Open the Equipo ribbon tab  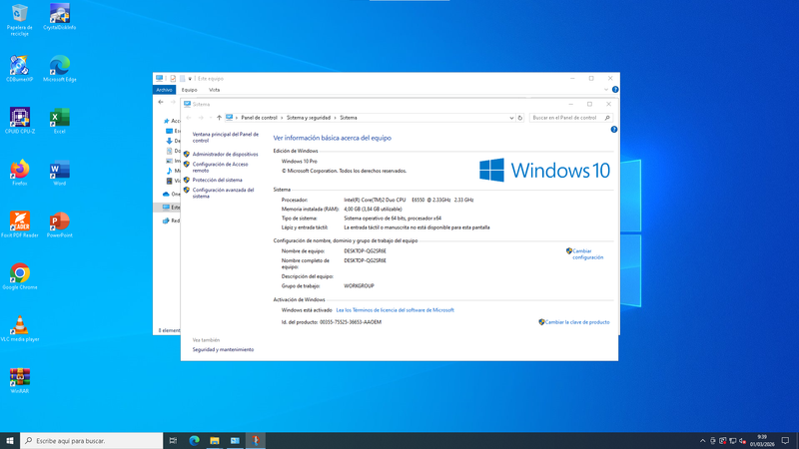coord(189,90)
